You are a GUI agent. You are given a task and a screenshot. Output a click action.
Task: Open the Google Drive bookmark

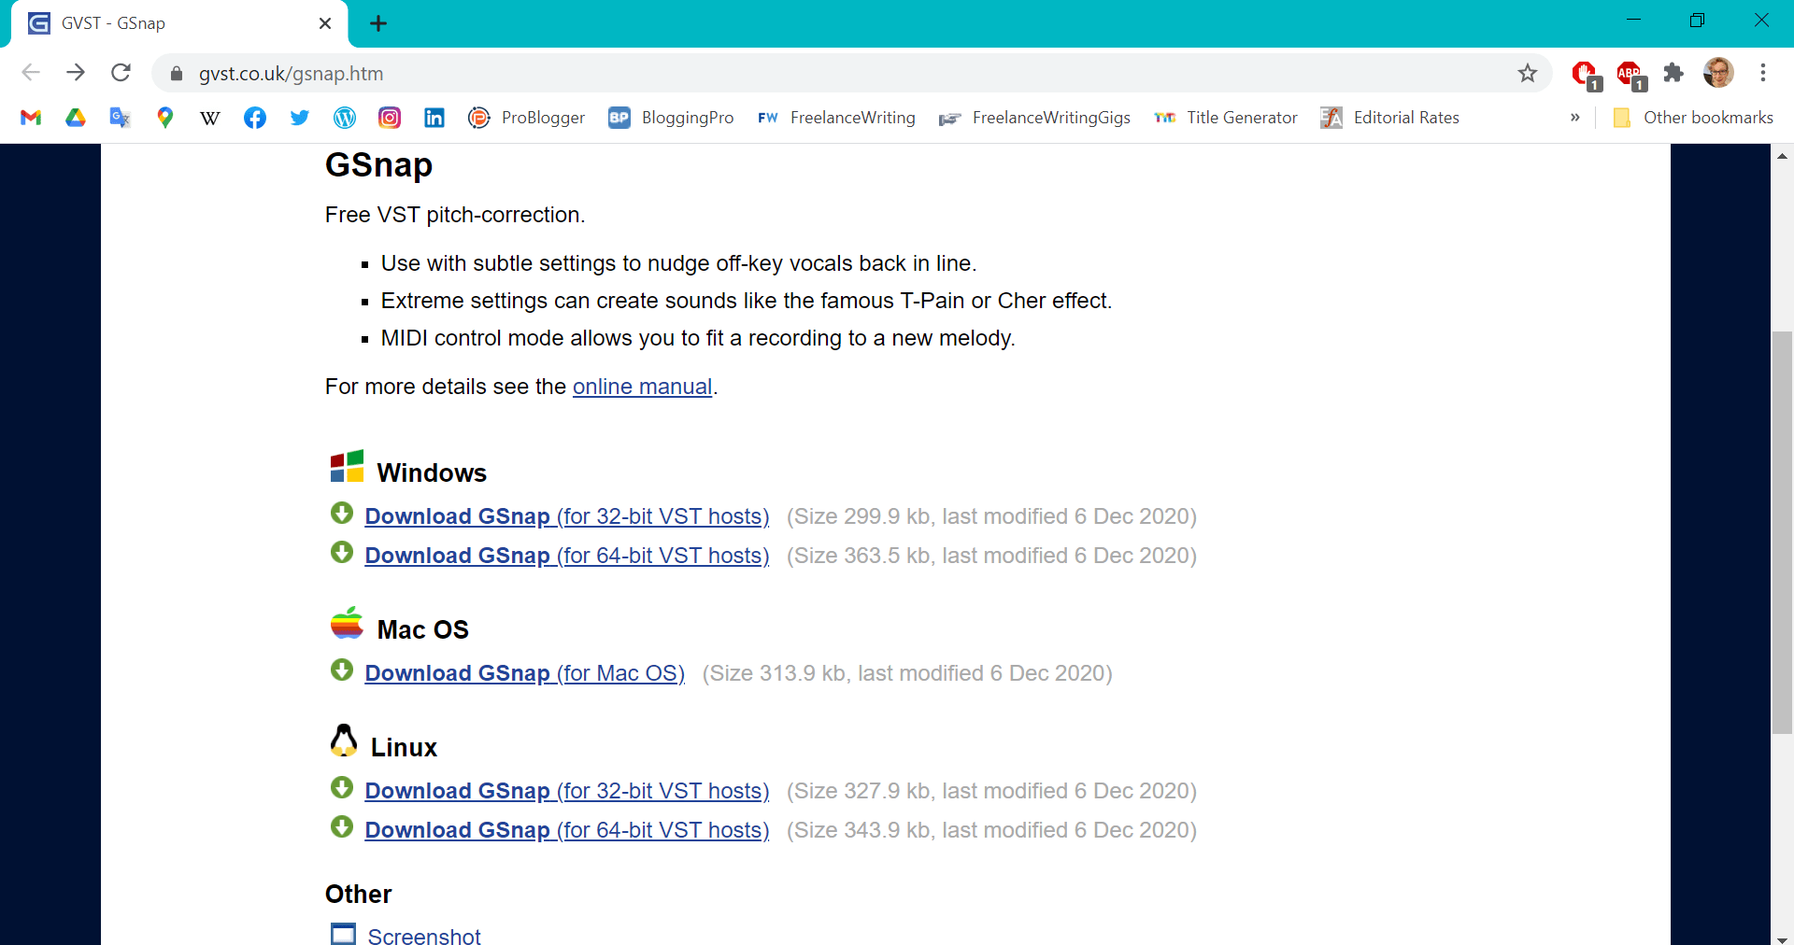(76, 118)
